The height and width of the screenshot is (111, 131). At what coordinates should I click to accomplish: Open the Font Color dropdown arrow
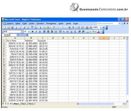[101, 32]
